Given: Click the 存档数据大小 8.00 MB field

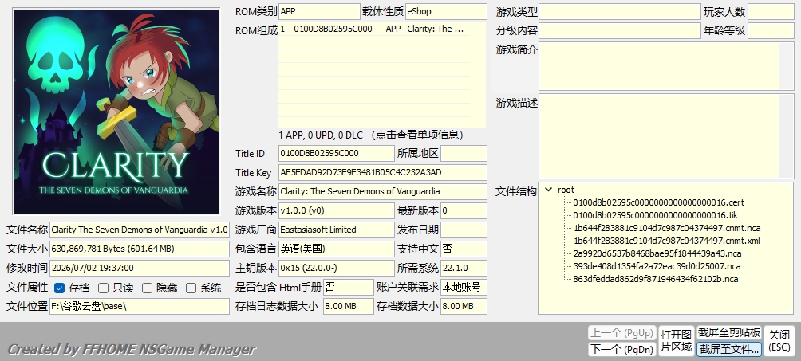Looking at the screenshot, I should [x=464, y=306].
